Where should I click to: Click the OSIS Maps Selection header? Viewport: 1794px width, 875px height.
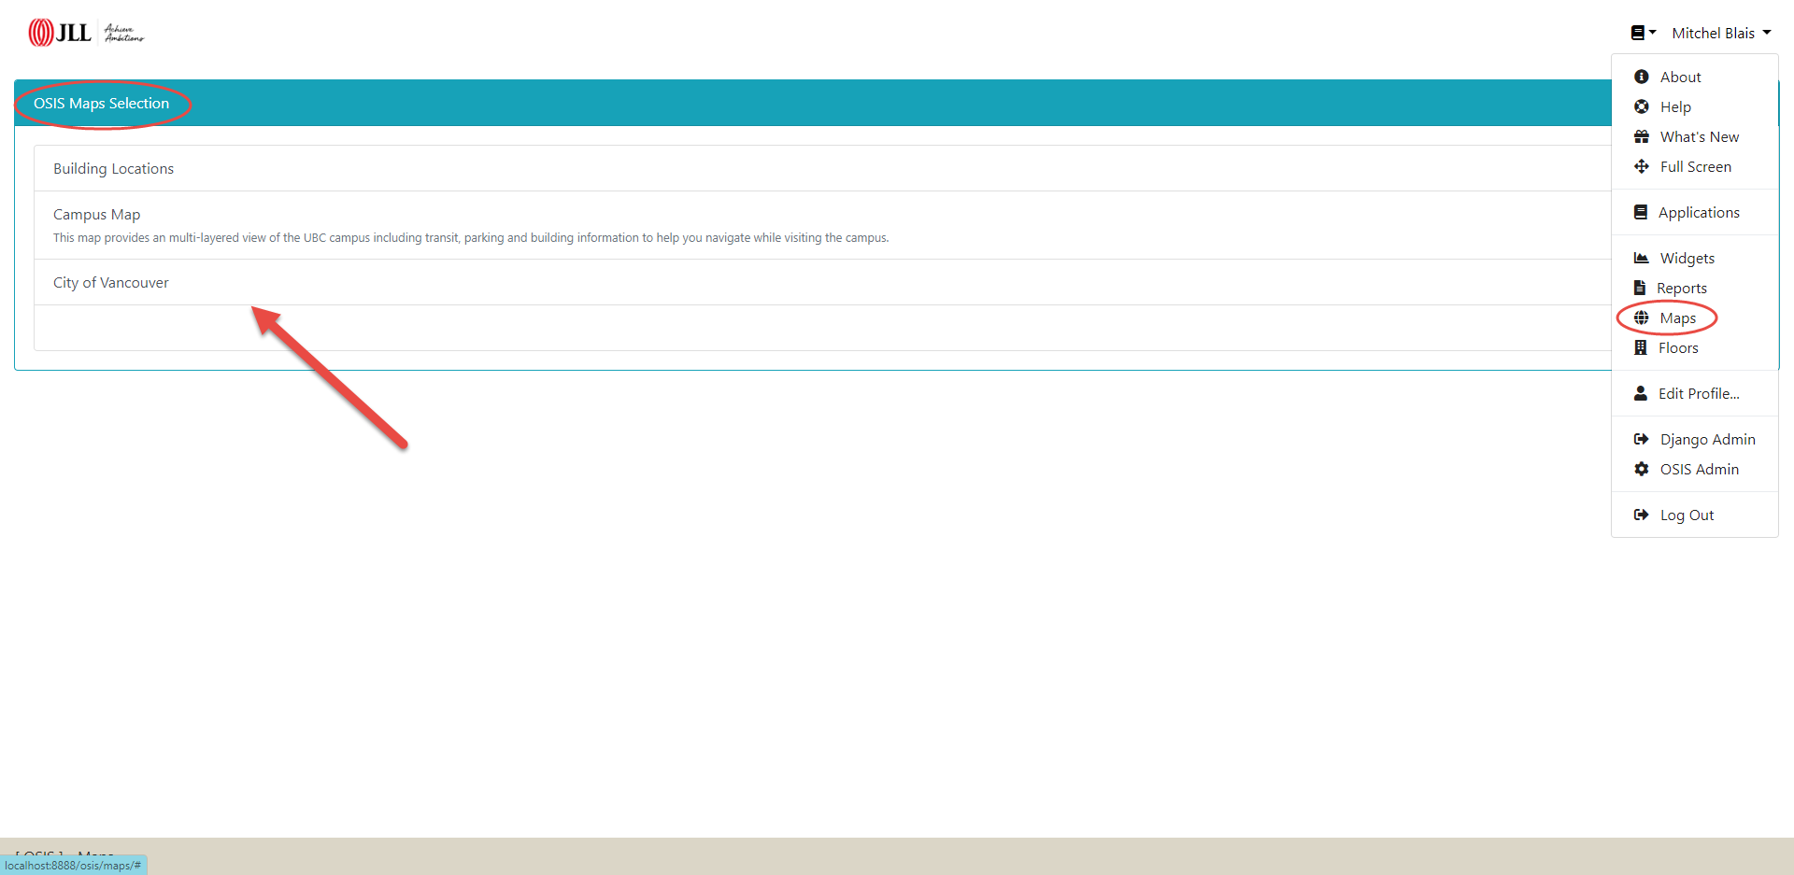pos(101,103)
